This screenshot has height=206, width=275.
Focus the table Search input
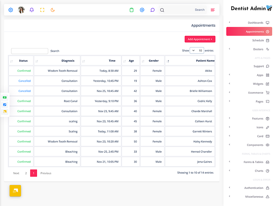30,51
